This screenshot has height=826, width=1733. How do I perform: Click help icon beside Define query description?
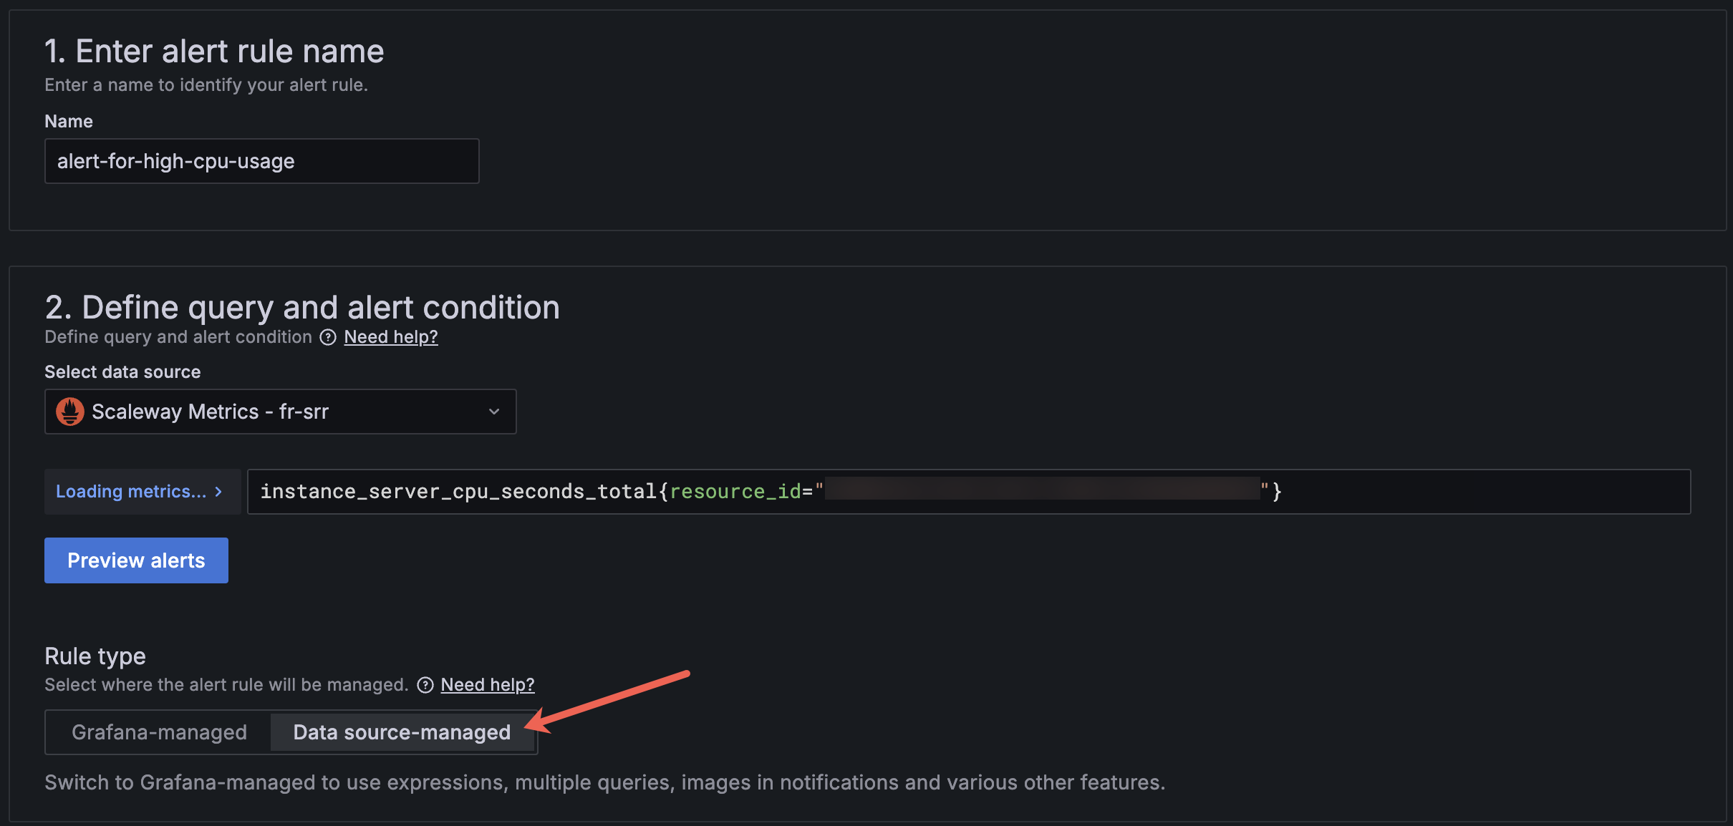(328, 337)
